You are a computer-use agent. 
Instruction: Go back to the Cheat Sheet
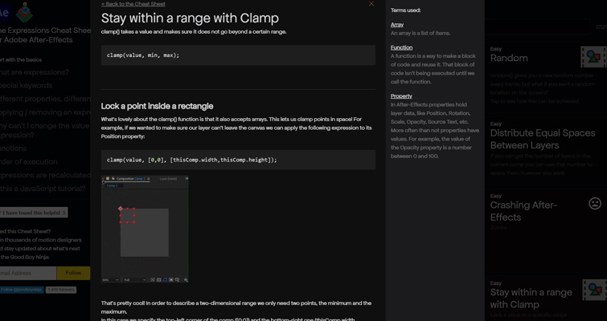tap(133, 4)
